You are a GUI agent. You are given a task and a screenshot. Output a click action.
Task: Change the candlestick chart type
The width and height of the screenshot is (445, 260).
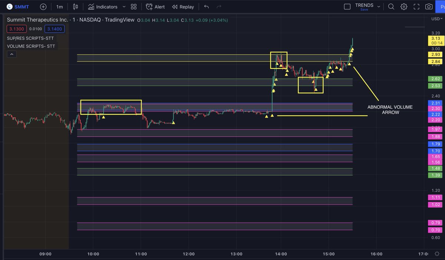pos(76,7)
